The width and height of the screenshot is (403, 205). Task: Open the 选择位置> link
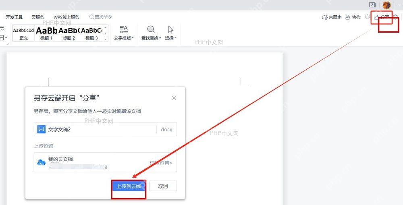click(x=161, y=163)
